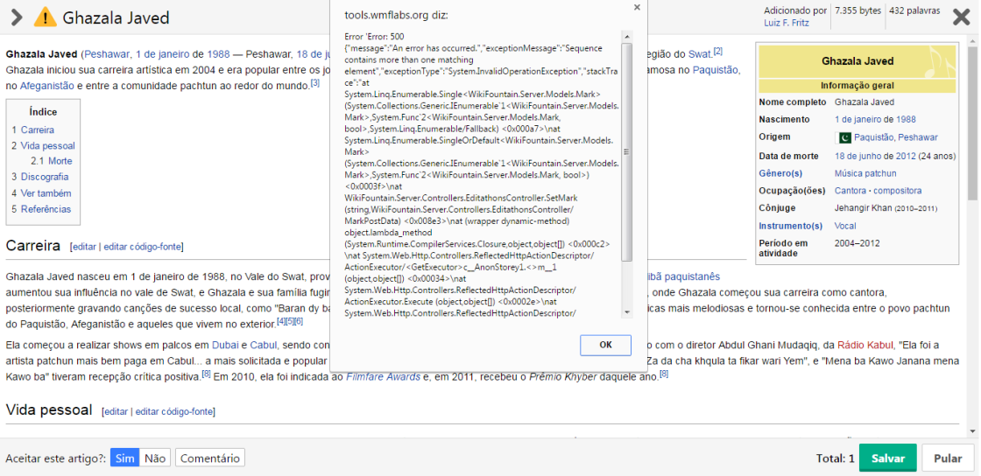Click editar next to Carreira heading

pyautogui.click(x=84, y=247)
